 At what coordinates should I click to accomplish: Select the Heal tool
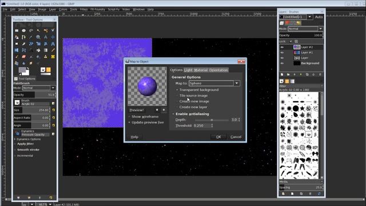[53, 57]
